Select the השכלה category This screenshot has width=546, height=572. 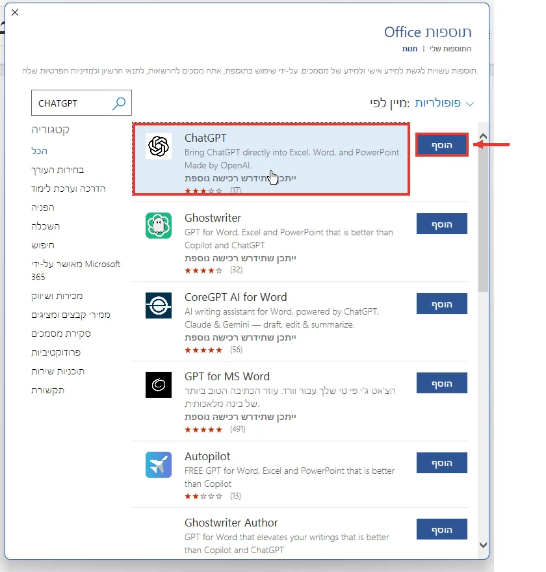pyautogui.click(x=45, y=227)
